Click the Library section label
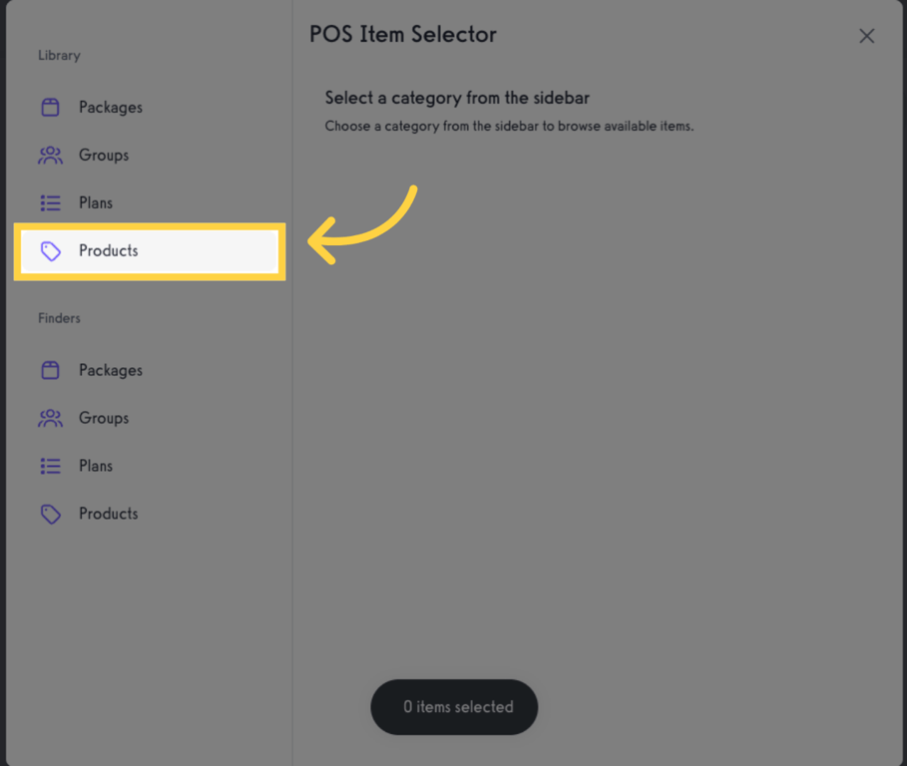The image size is (907, 766). click(59, 55)
